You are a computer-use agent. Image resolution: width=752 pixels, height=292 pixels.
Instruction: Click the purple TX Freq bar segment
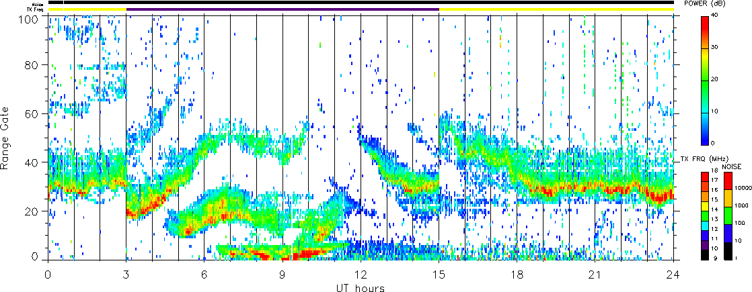coord(283,9)
